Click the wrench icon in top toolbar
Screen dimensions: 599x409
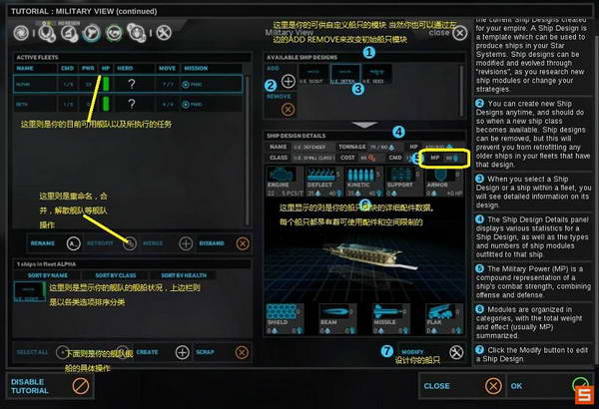164,33
